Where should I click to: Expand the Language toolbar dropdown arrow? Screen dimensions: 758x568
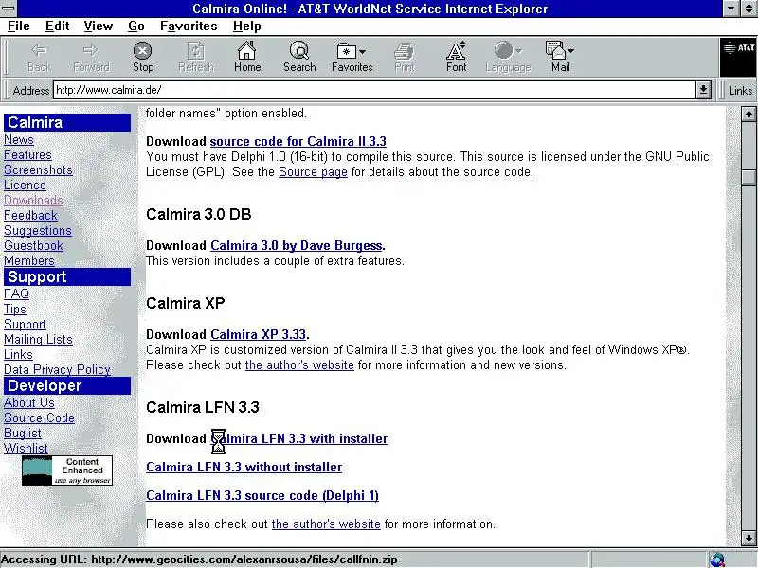pos(518,51)
